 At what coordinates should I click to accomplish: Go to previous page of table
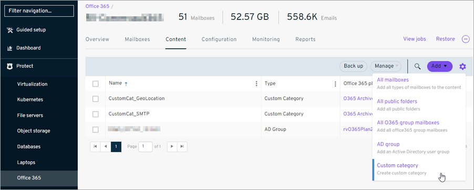[106, 146]
